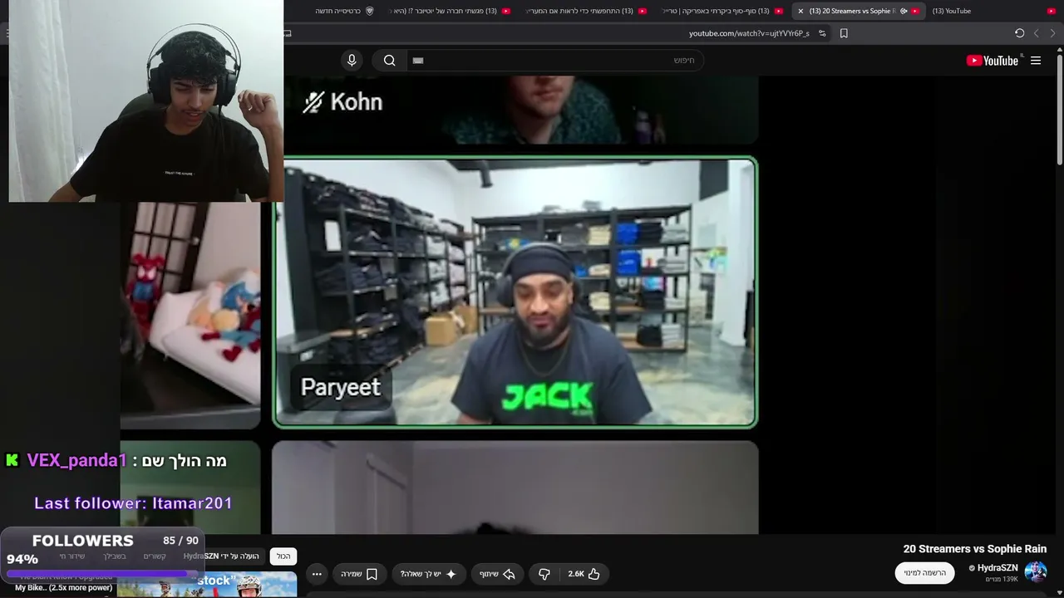This screenshot has height=598, width=1064.
Task: Open the HydraSZN channel name link
Action: 997,568
